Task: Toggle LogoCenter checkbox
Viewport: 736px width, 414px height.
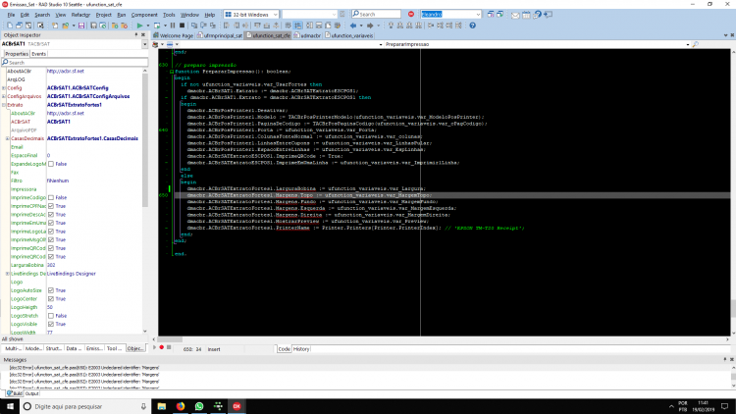Action: [51, 299]
